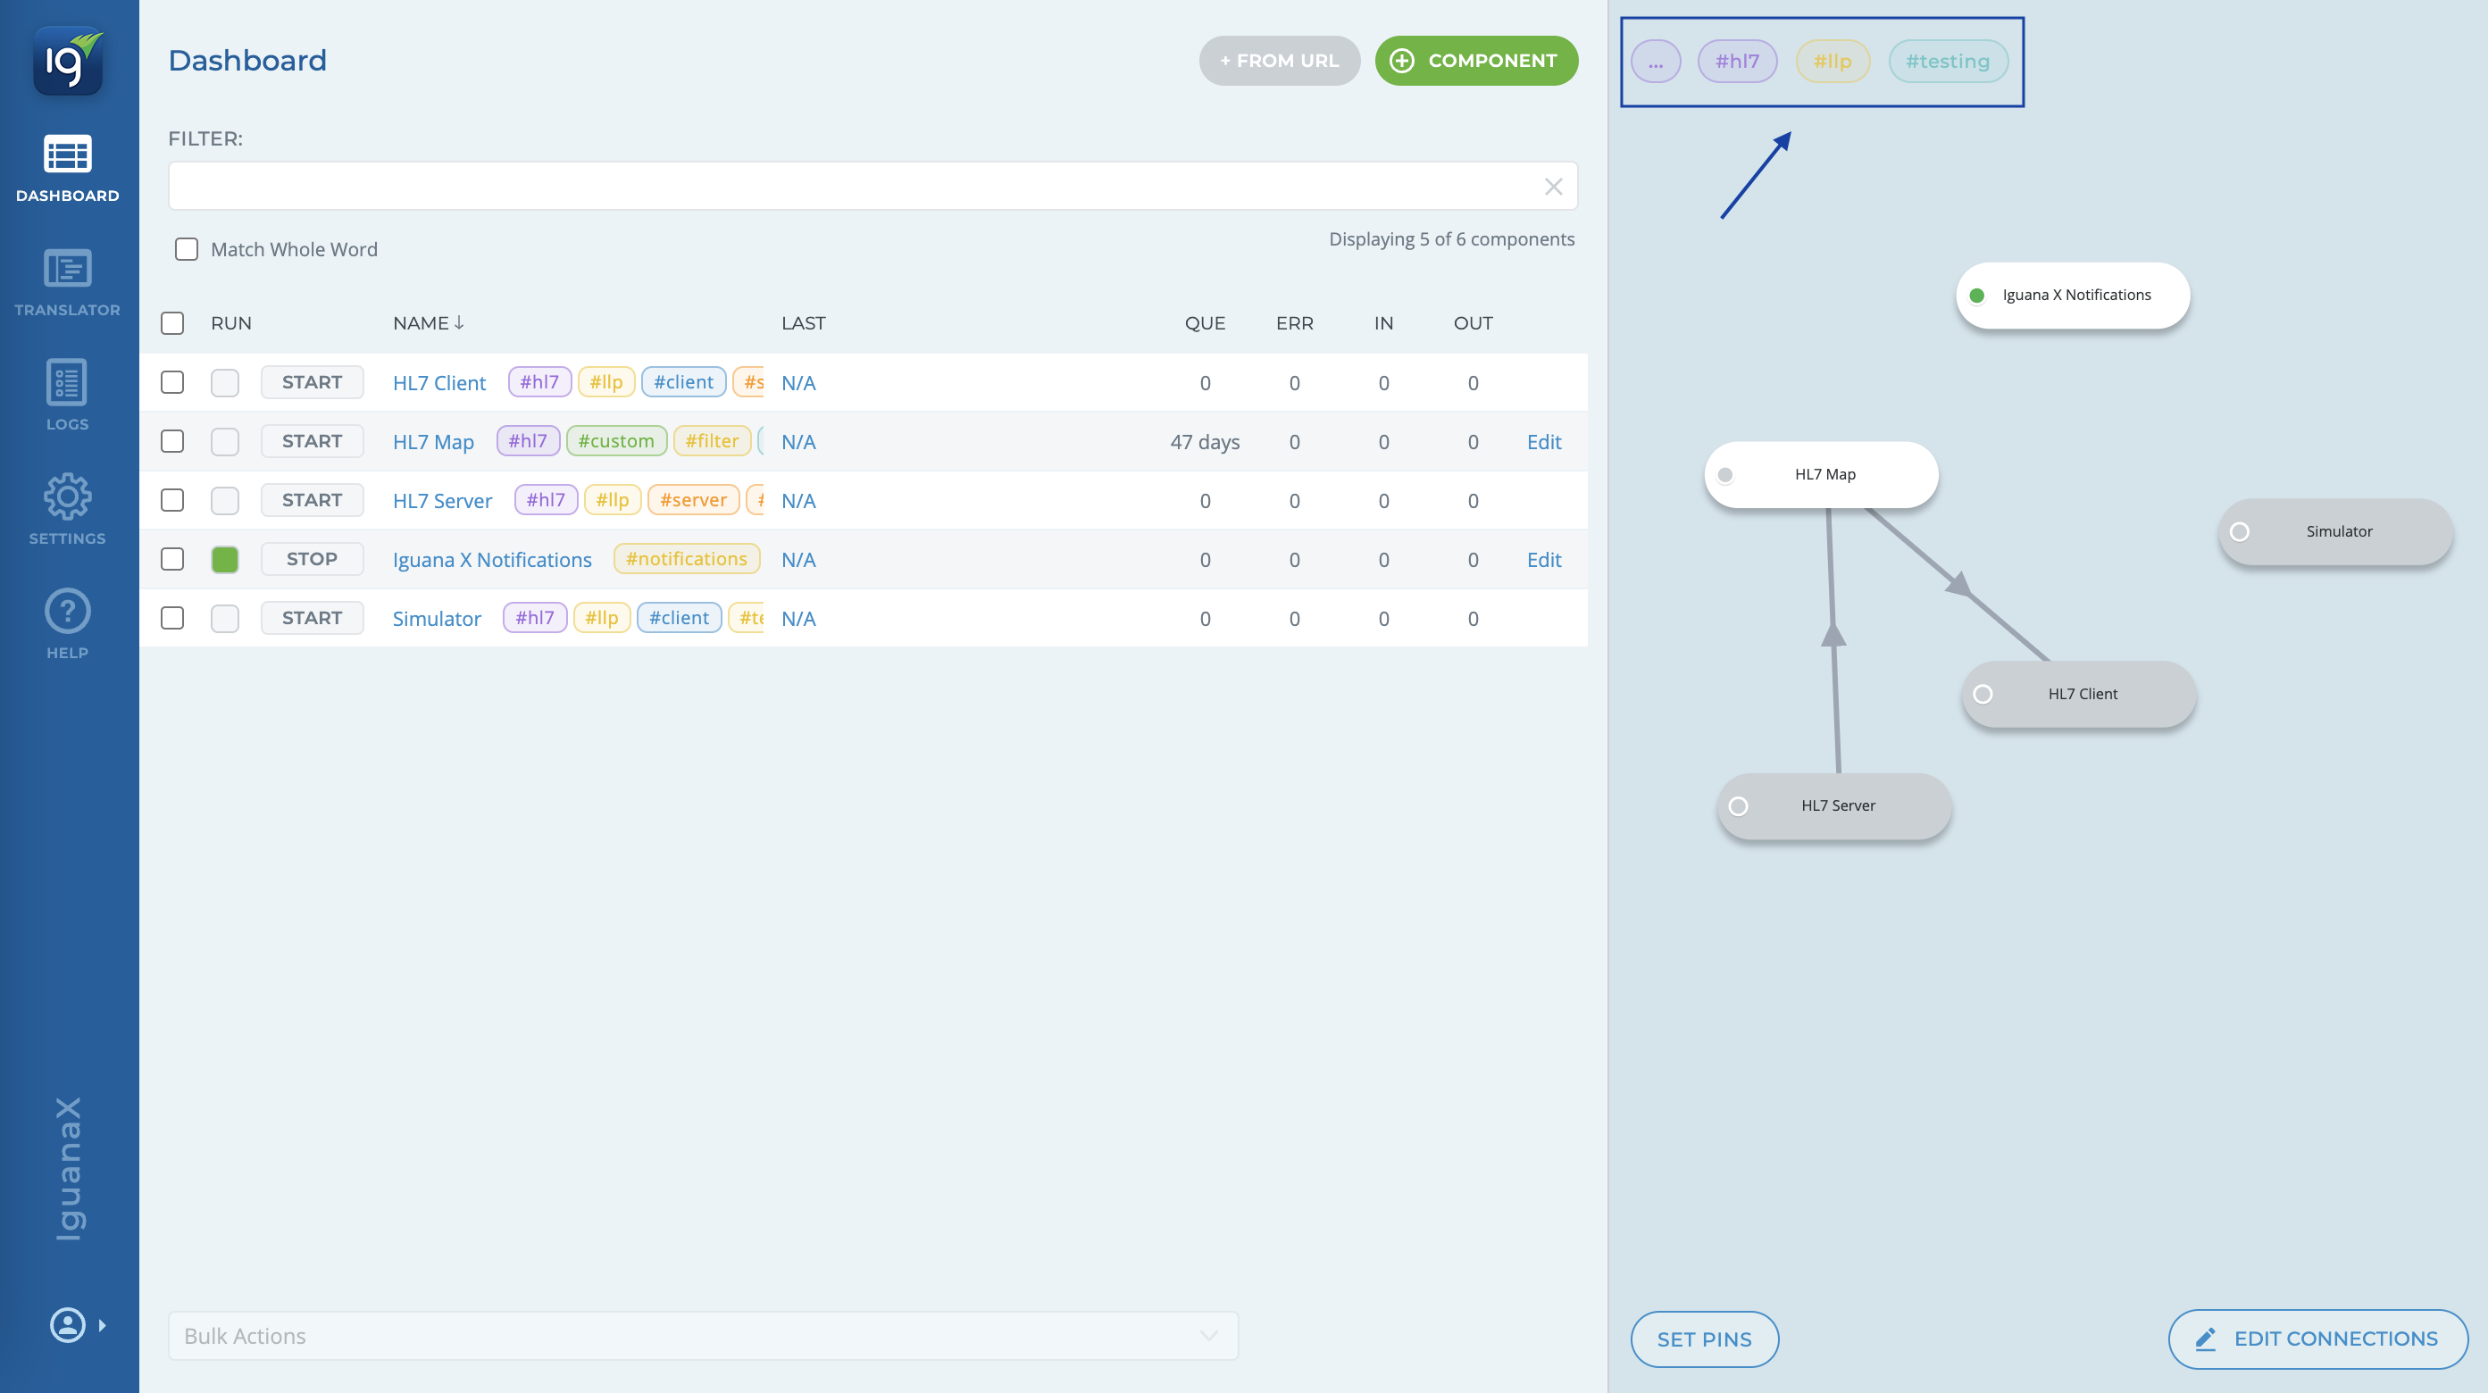Image resolution: width=2488 pixels, height=1393 pixels.
Task: Select the HL7 Server node in diagram
Action: coord(1834,805)
